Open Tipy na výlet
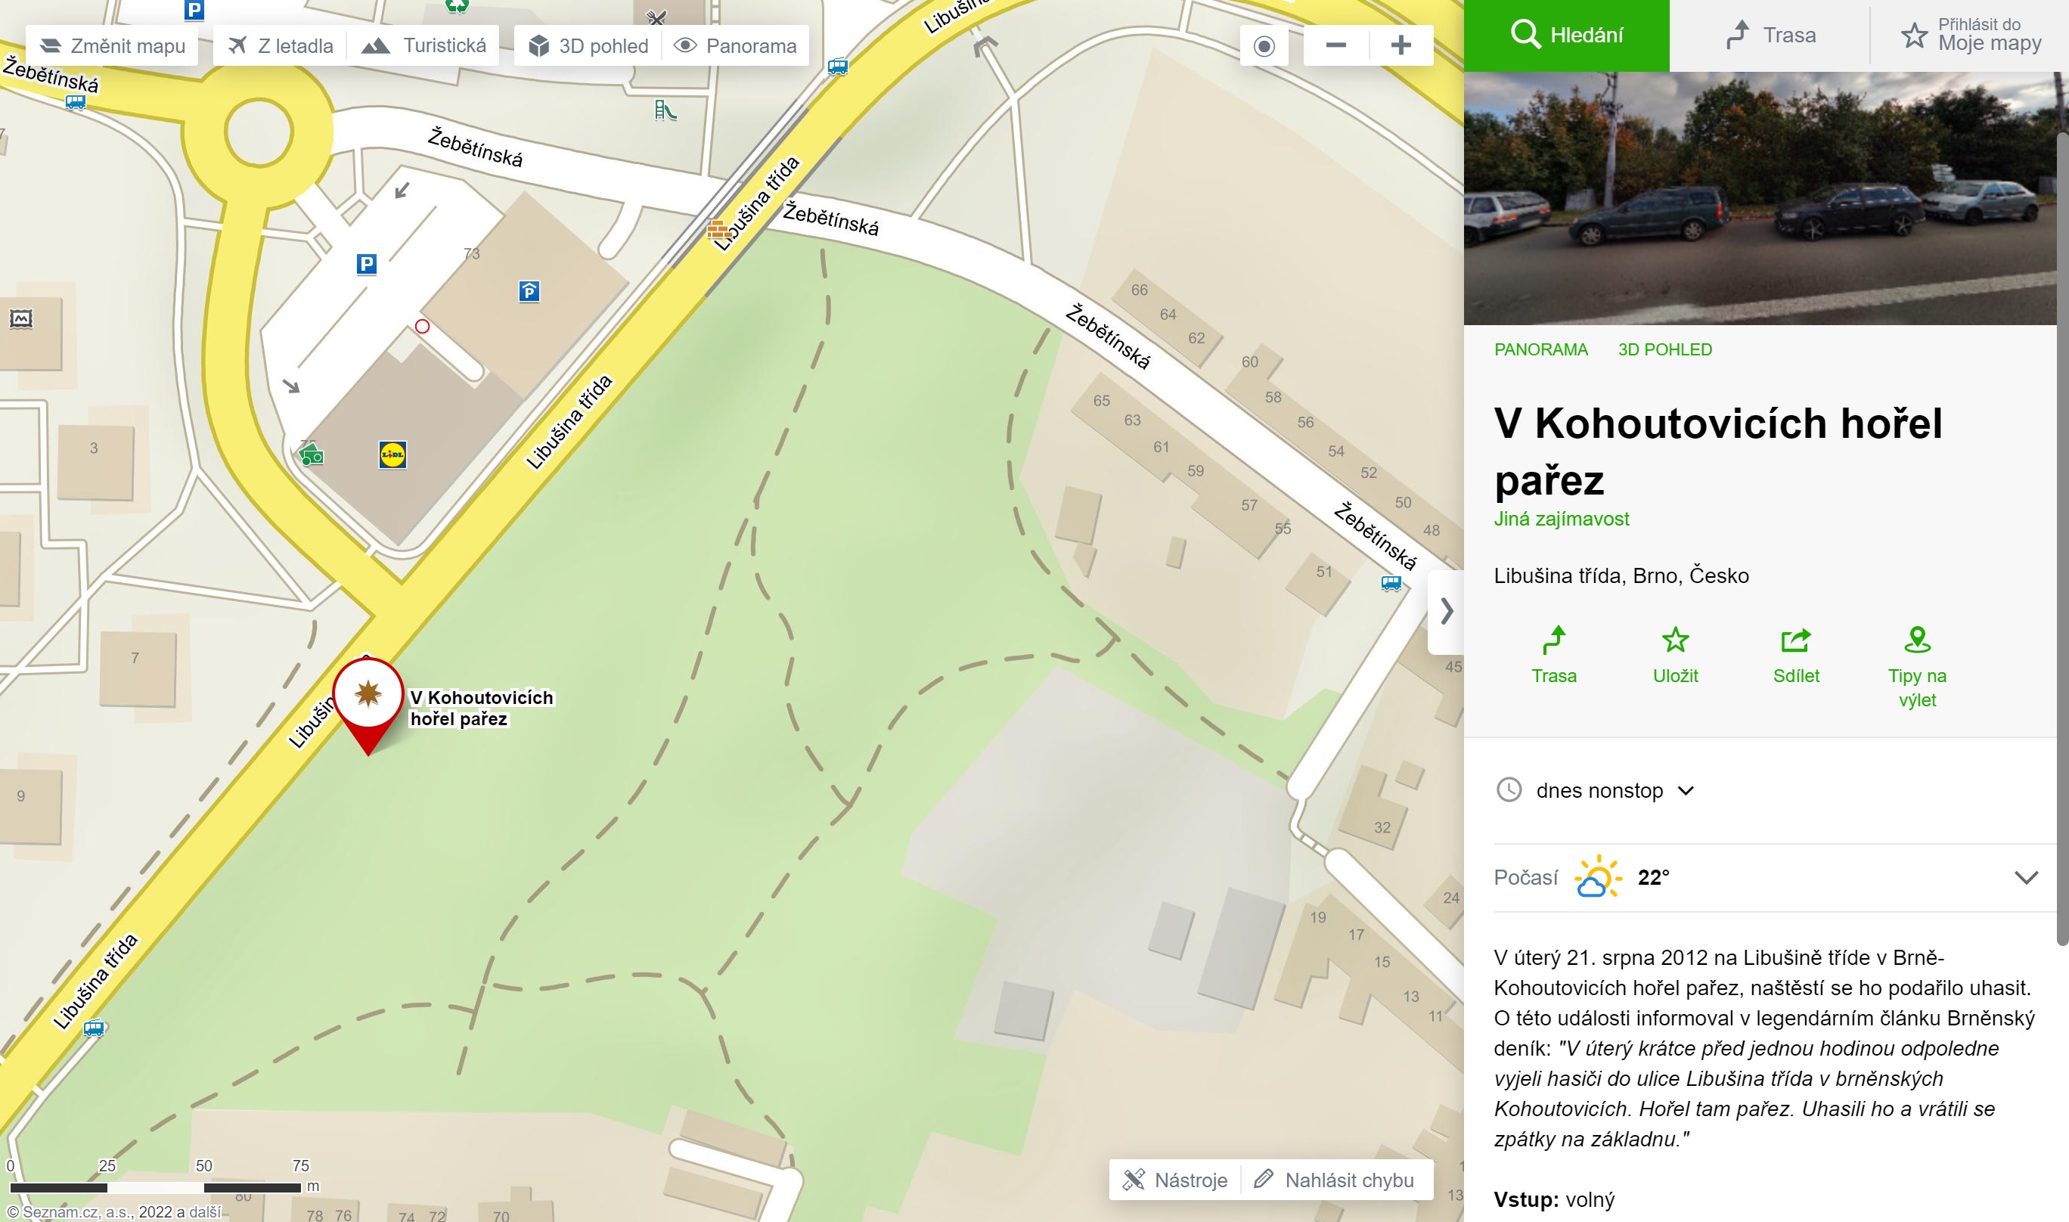 click(1917, 668)
